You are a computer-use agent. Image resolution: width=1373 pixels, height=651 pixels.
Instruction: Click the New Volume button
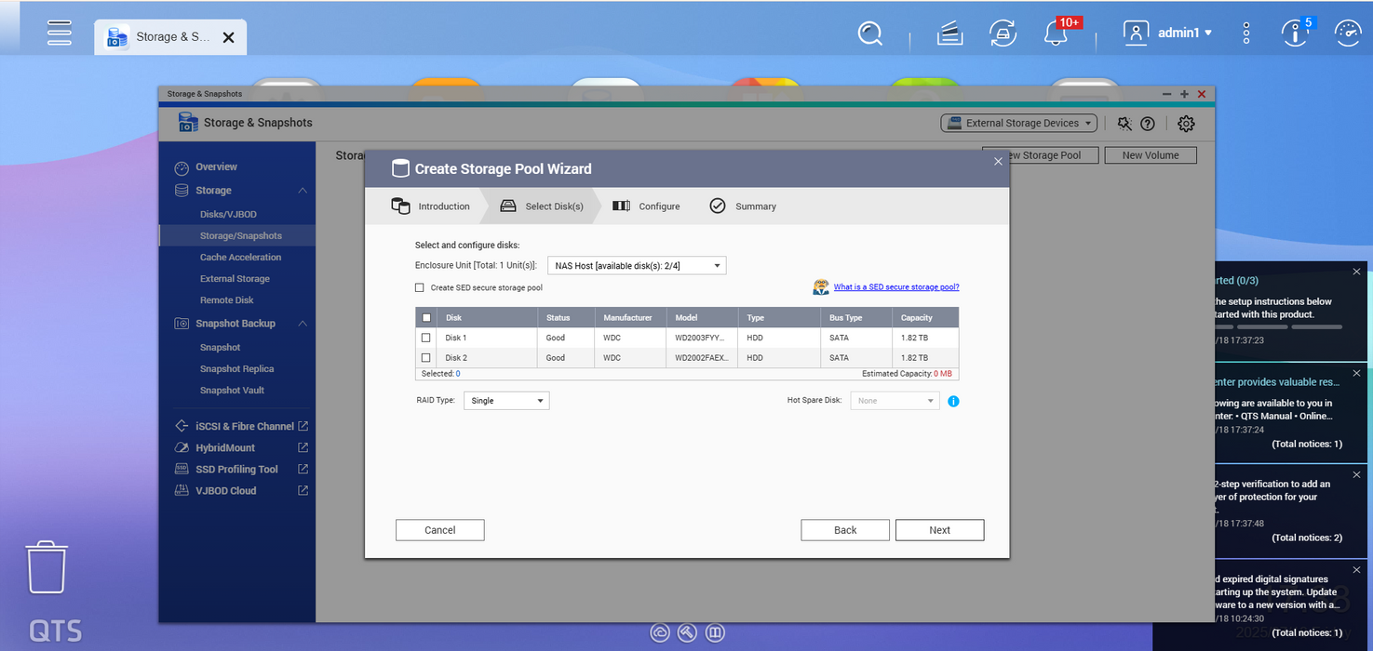tap(1151, 155)
